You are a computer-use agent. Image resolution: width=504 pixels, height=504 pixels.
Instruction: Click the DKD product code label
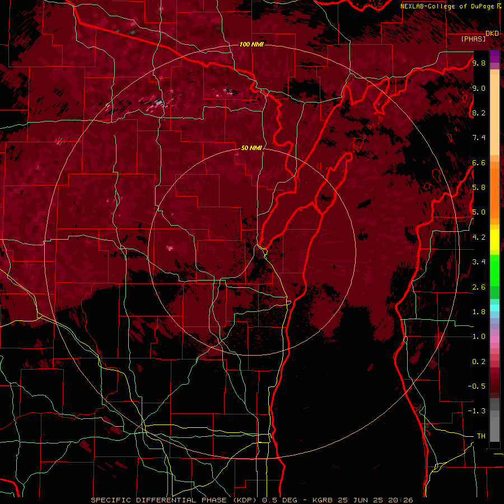click(492, 34)
